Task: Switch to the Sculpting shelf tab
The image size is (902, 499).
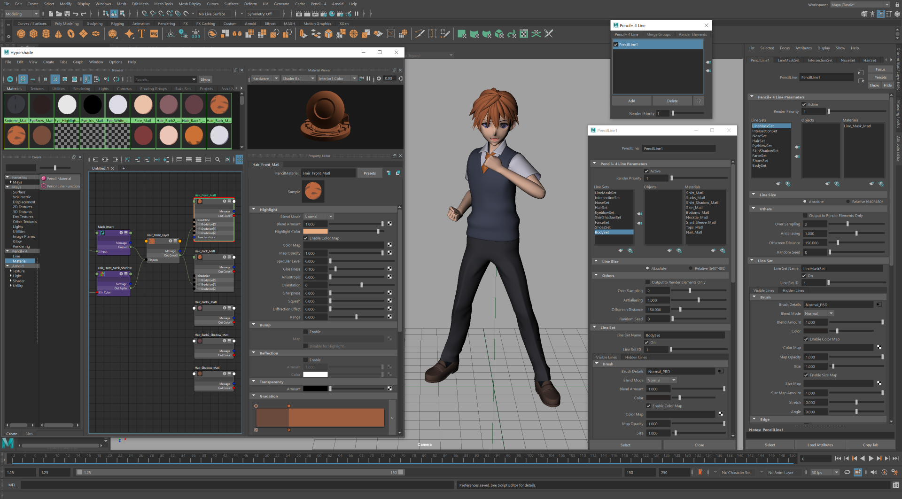Action: click(94, 23)
